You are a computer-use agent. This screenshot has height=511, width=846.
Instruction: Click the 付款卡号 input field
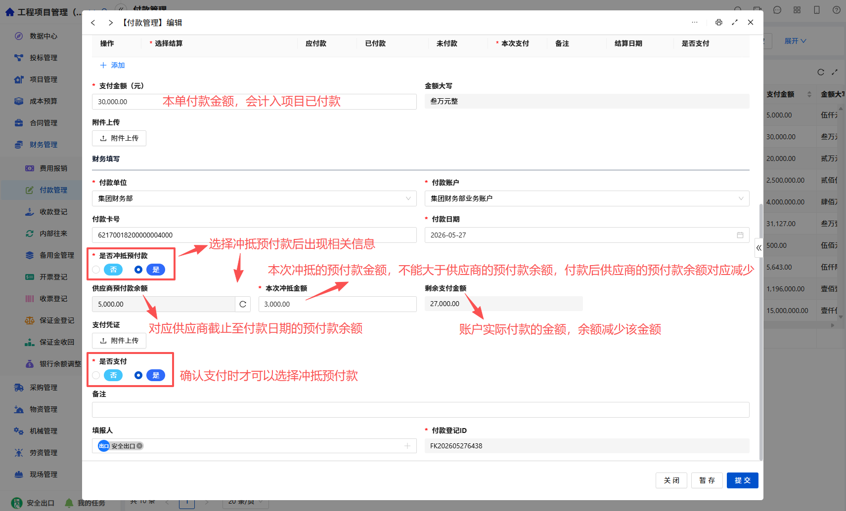pos(254,235)
